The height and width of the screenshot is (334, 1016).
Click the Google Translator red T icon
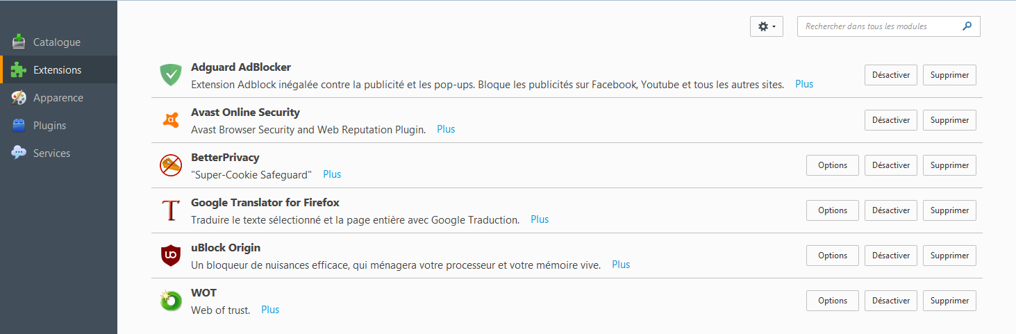[171, 210]
